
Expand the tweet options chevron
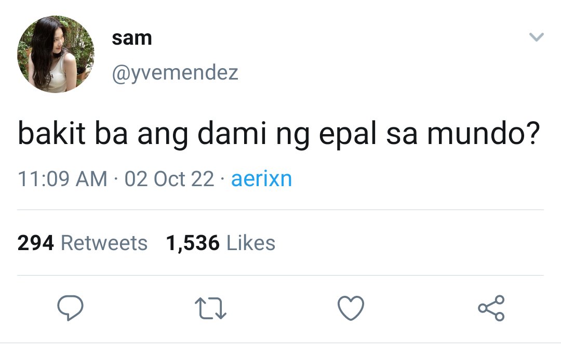click(536, 37)
